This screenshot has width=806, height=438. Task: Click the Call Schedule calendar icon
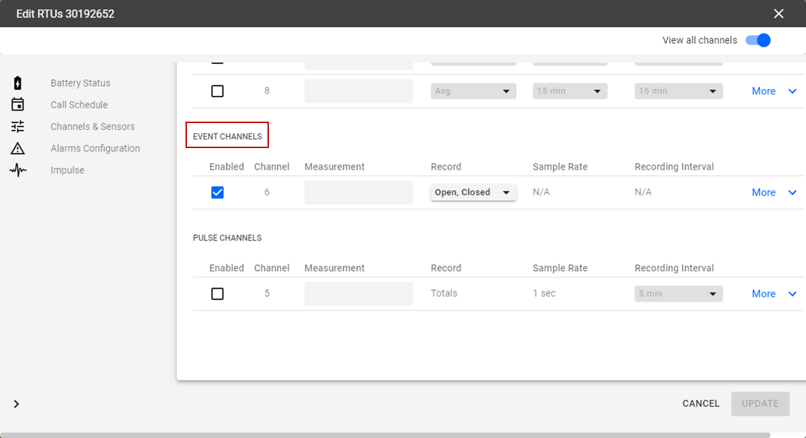18,105
